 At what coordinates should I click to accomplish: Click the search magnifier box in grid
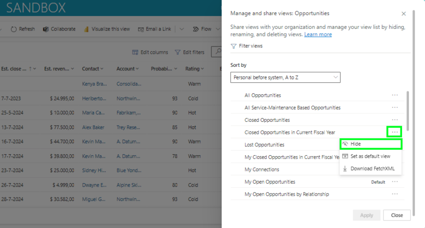[216, 52]
